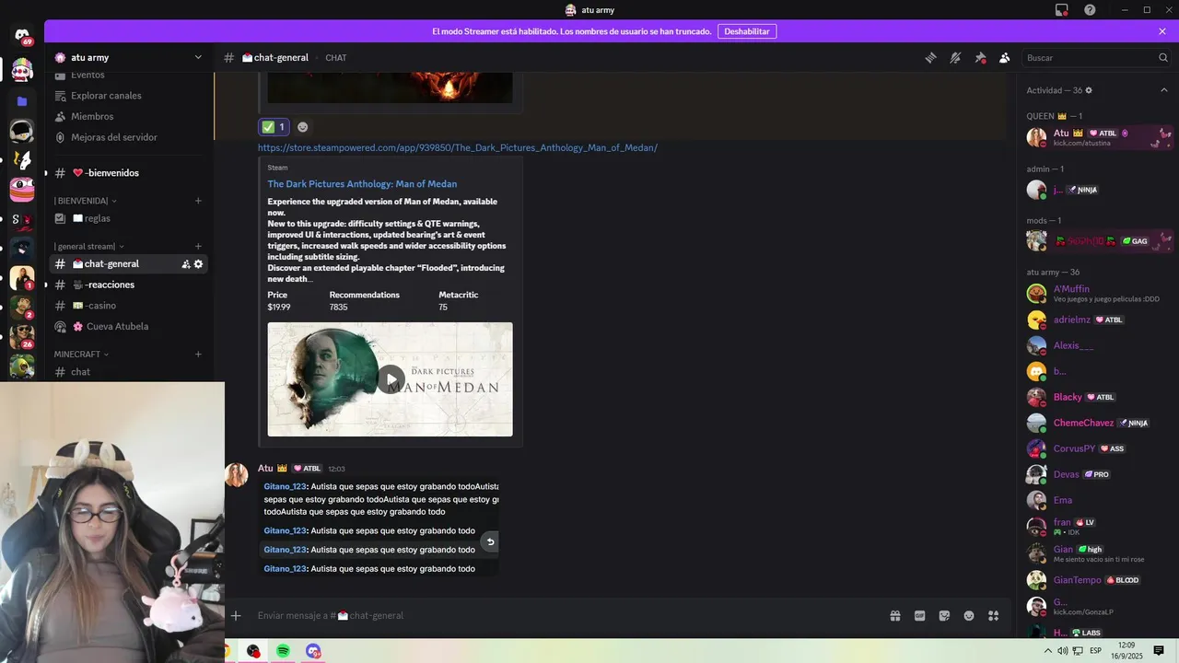This screenshot has width=1179, height=663.
Task: Collapse the BIENVENIDA category
Action: pyautogui.click(x=85, y=201)
